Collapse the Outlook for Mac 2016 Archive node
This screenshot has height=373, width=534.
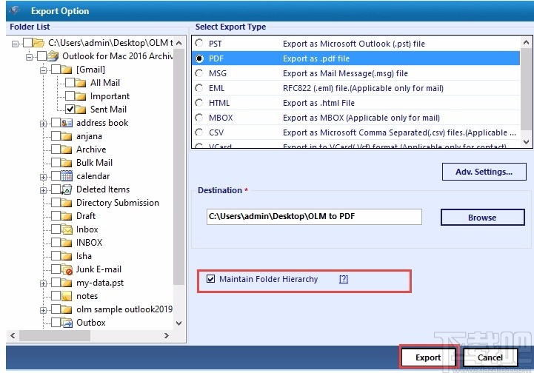pyautogui.click(x=30, y=57)
